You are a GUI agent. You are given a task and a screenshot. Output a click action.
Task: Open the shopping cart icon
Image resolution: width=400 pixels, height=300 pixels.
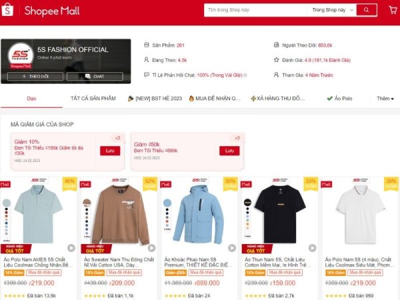[x=393, y=10]
